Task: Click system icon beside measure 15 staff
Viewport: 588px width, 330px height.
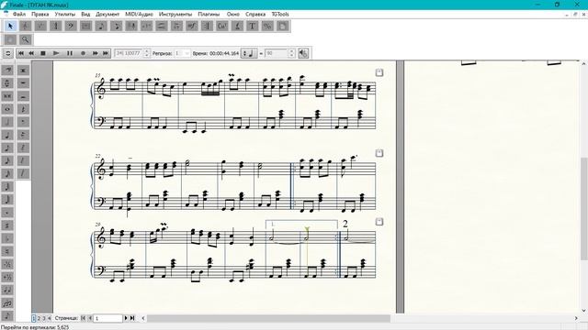Action: 379,72
